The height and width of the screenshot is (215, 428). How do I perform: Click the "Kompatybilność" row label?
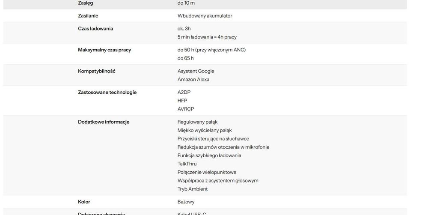pyautogui.click(x=97, y=71)
